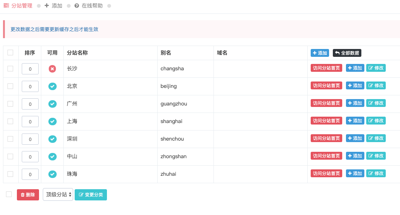
Task: Tick the checkbox for the 深圳 row
Action: [x=10, y=139]
